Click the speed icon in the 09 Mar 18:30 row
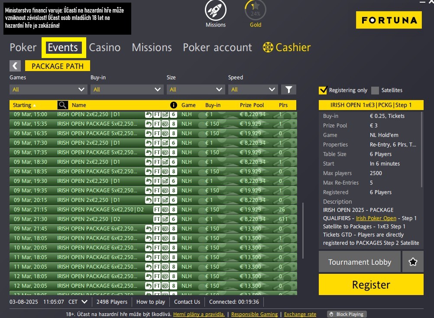Screen dimensions: 434x318 coord(165,162)
